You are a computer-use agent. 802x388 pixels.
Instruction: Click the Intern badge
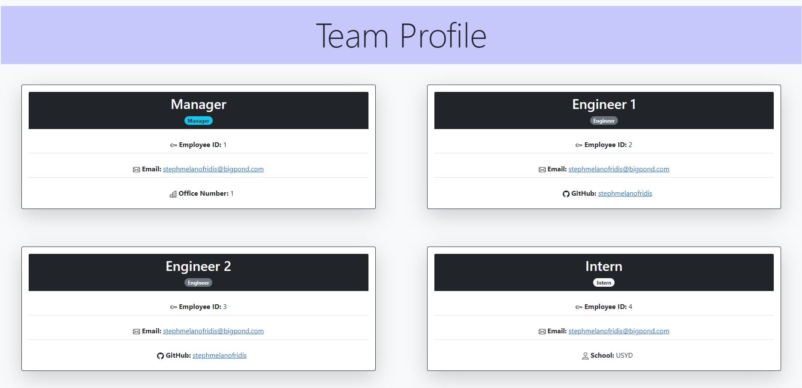click(603, 282)
